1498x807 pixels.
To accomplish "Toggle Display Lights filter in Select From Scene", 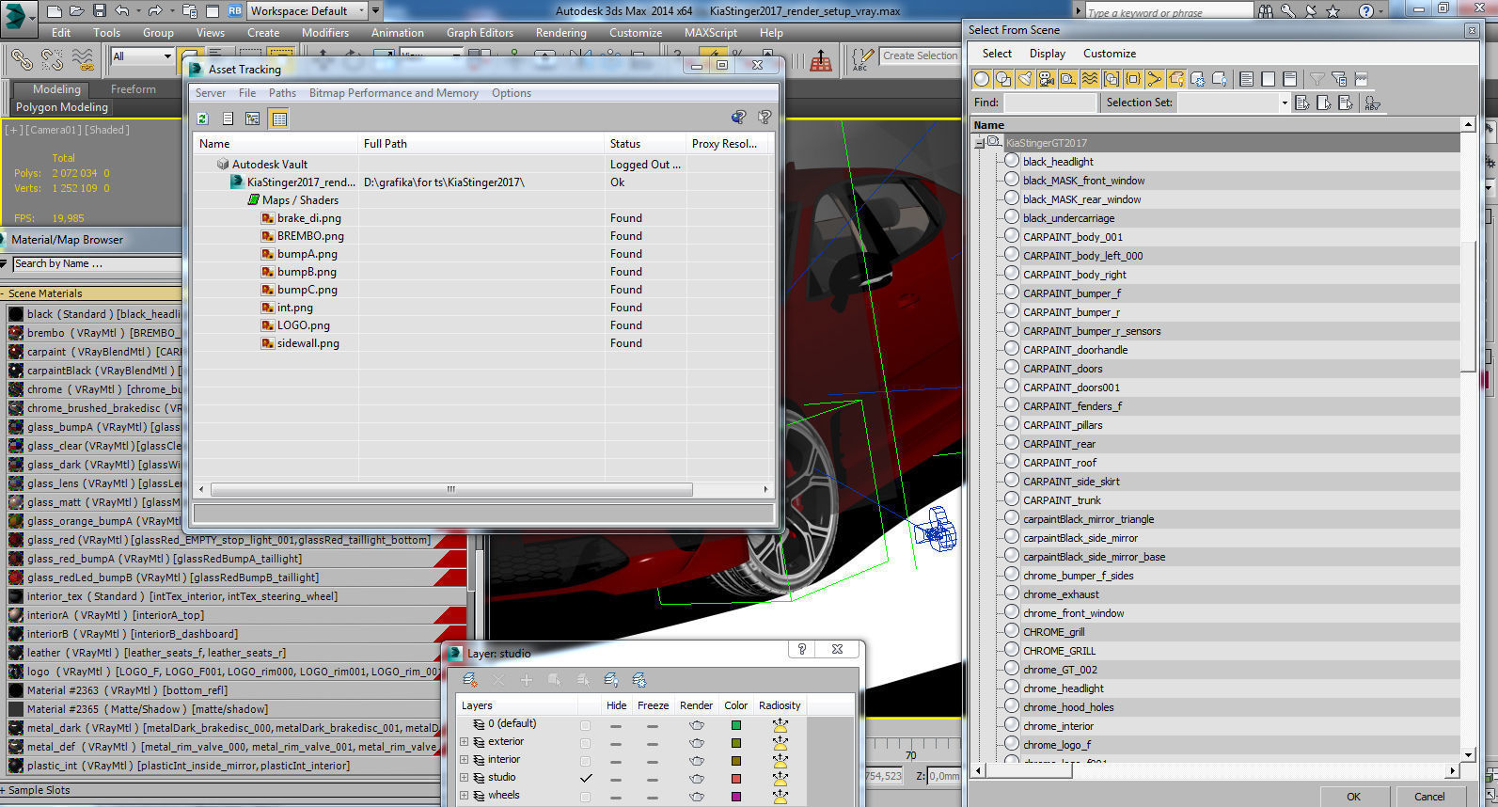I will (1025, 79).
